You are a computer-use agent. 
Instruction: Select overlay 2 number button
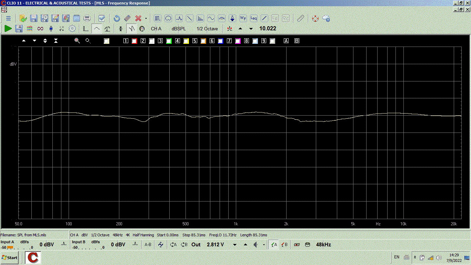[143, 41]
